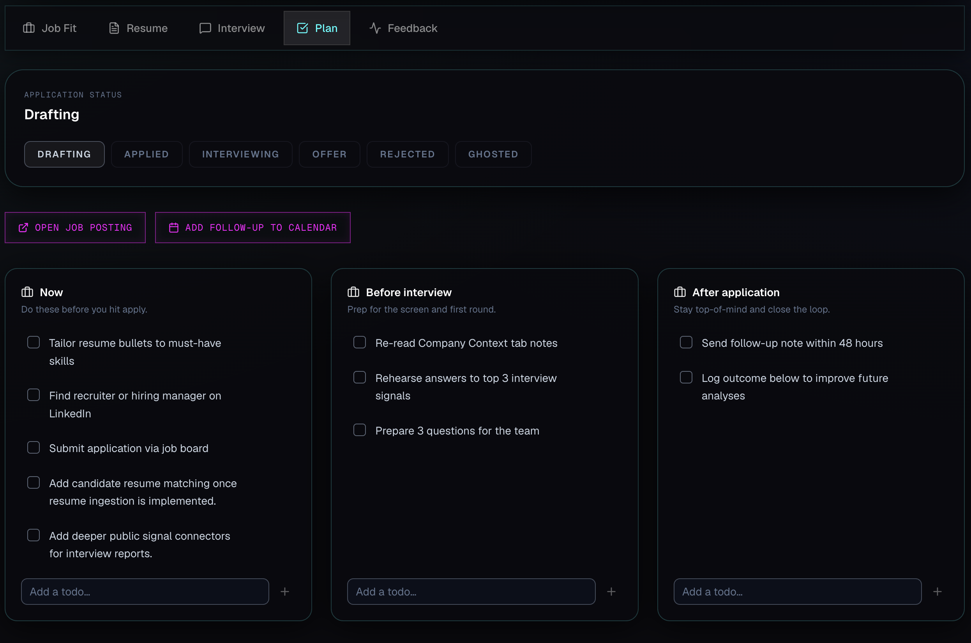This screenshot has width=971, height=643.
Task: Click the chat bubble icon beside Interview
Action: 205,28
